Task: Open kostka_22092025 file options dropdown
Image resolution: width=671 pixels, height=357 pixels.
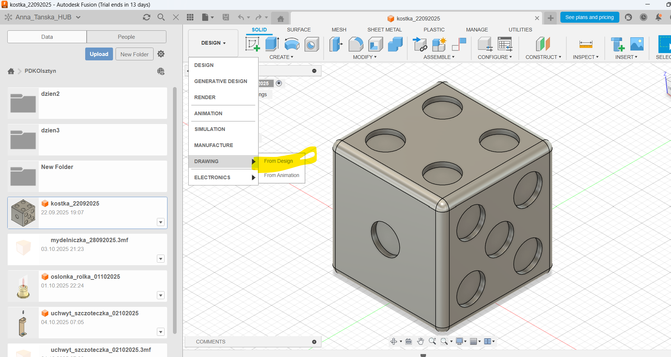Action: point(161,222)
